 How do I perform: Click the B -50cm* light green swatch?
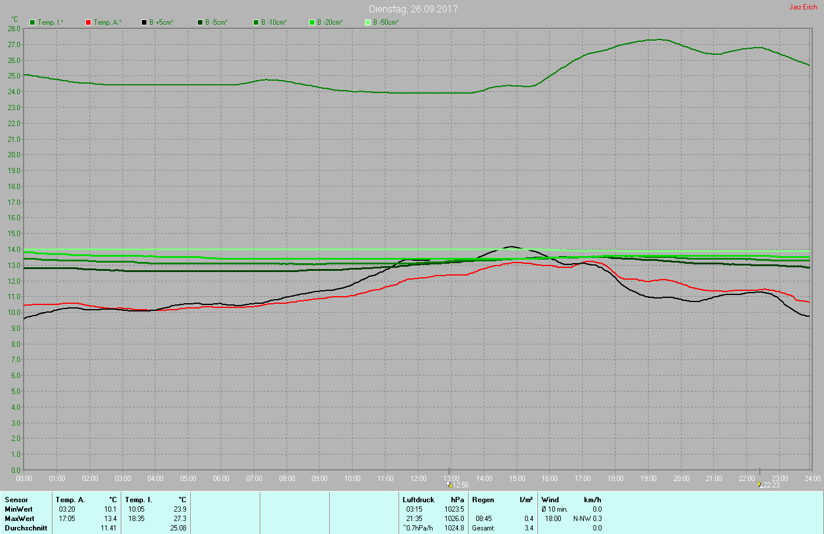pyautogui.click(x=368, y=22)
